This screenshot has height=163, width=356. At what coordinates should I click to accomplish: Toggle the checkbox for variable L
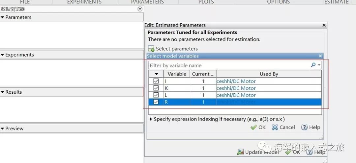156,95
